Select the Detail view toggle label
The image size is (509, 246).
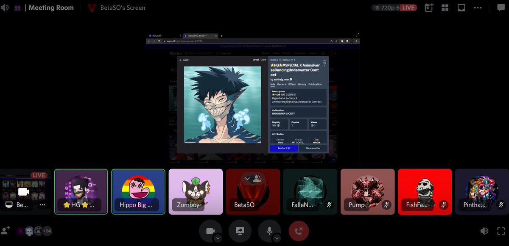pos(256,60)
